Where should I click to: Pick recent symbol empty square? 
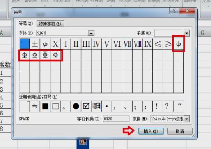coord(55,106)
